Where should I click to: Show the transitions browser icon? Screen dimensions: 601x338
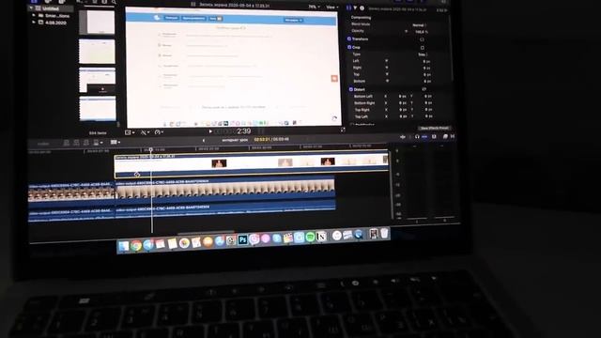coord(453,136)
